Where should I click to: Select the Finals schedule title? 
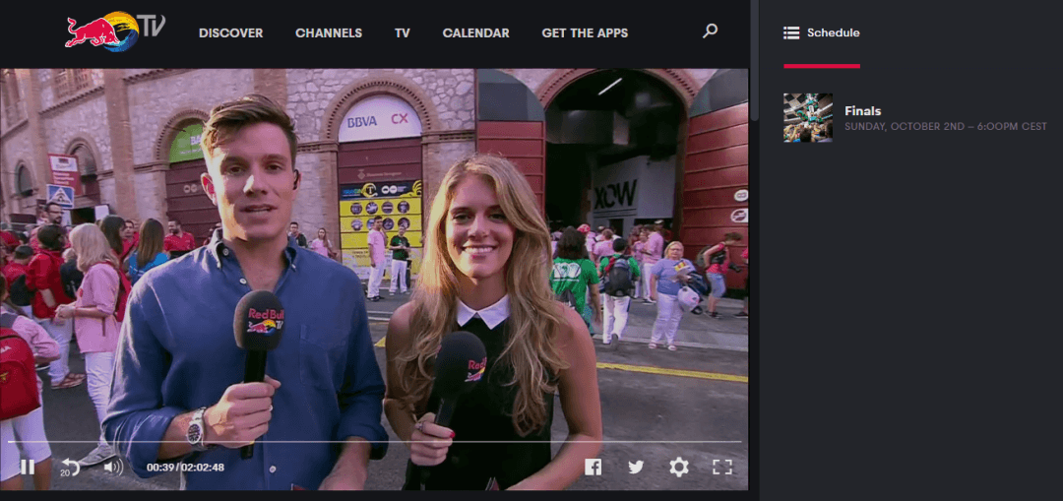coord(863,111)
